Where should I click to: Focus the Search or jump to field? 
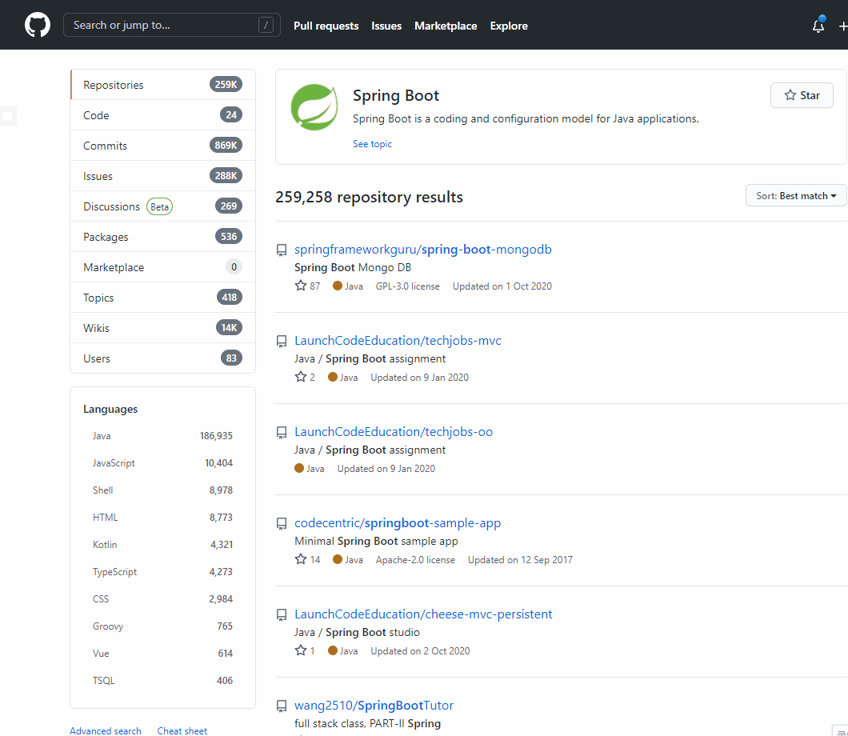(160, 25)
